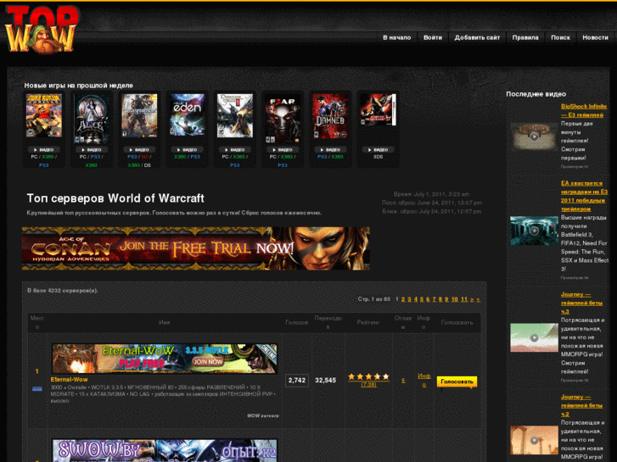This screenshot has height=462, width=617.
Task: Play the Journey part 2 video thumbnail
Action: tap(534, 440)
